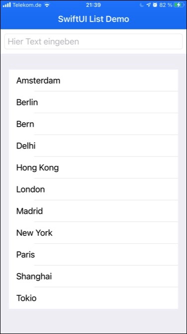Tap the Wi-Fi icon in status bar

(x=47, y=5)
